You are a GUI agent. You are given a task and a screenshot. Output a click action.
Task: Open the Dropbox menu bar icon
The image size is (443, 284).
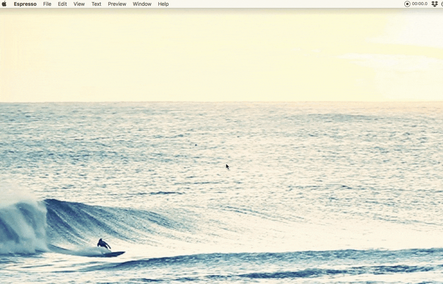[435, 4]
